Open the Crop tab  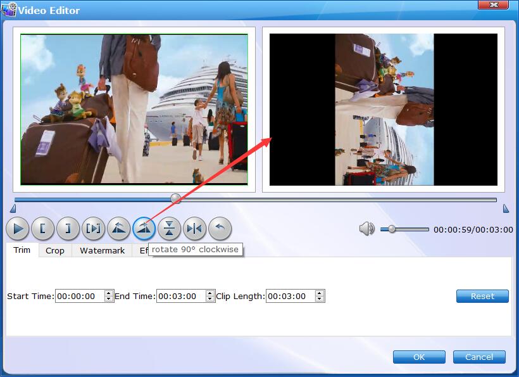55,250
